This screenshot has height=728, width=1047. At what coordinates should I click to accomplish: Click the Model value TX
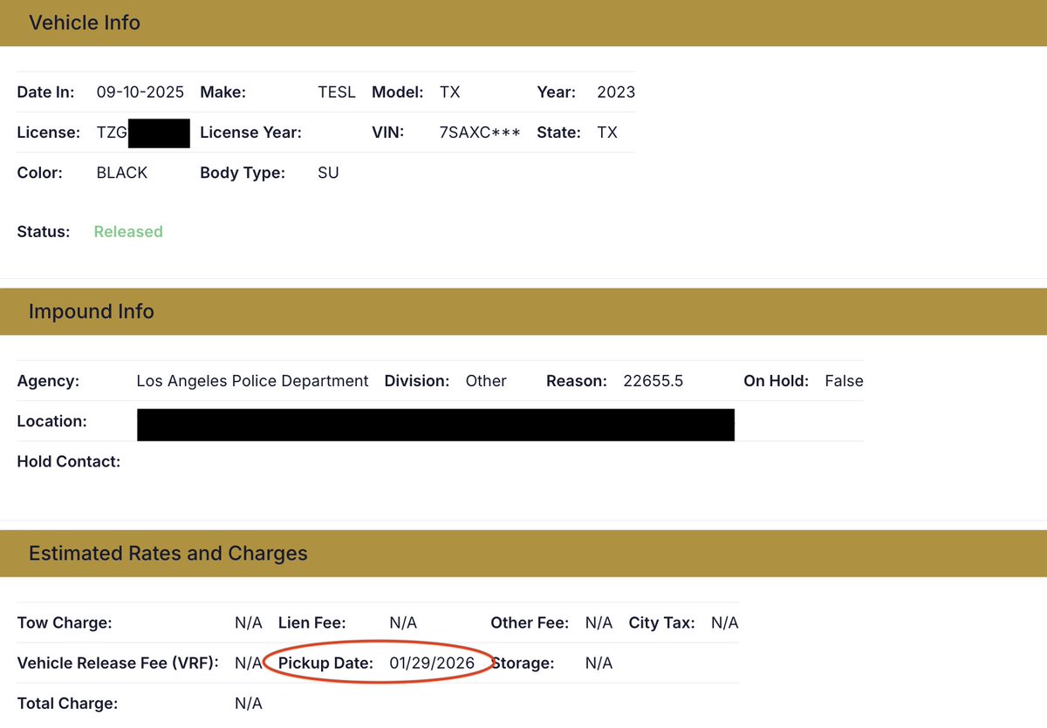(x=449, y=92)
